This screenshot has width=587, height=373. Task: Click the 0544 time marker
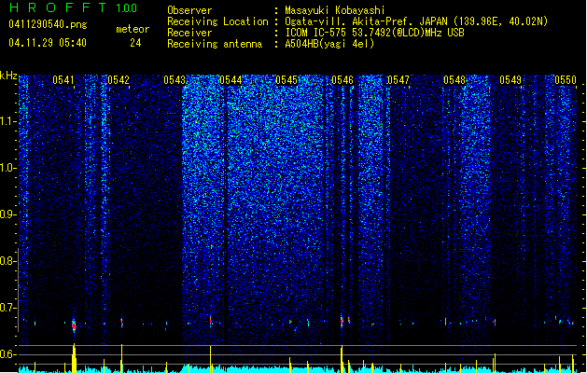point(231,80)
